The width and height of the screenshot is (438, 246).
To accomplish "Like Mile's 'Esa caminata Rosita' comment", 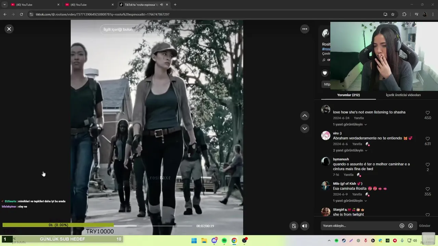I will pyautogui.click(x=428, y=189).
